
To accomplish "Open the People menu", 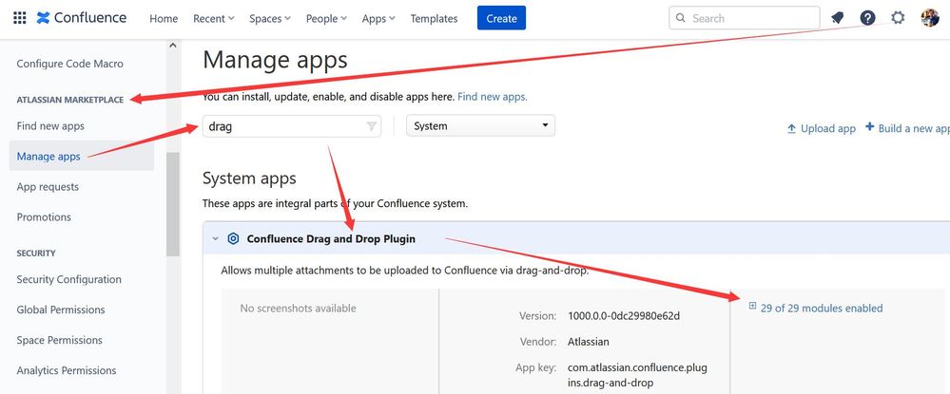I will pos(326,19).
